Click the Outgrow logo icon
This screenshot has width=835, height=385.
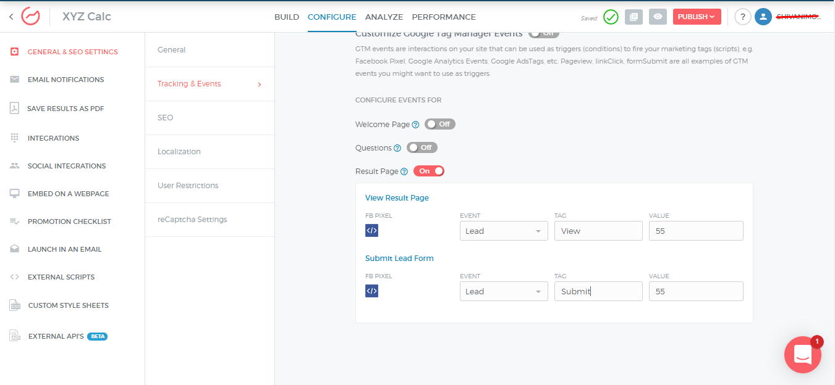point(31,16)
